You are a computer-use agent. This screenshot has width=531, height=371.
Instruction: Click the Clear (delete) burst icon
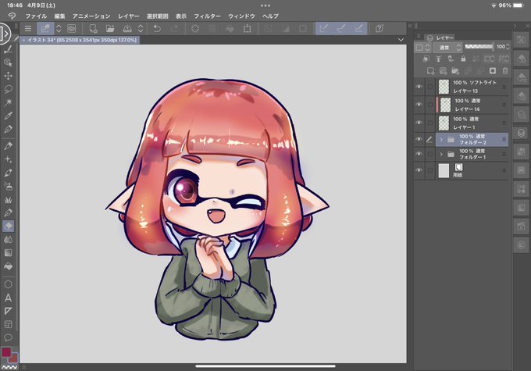[195, 29]
